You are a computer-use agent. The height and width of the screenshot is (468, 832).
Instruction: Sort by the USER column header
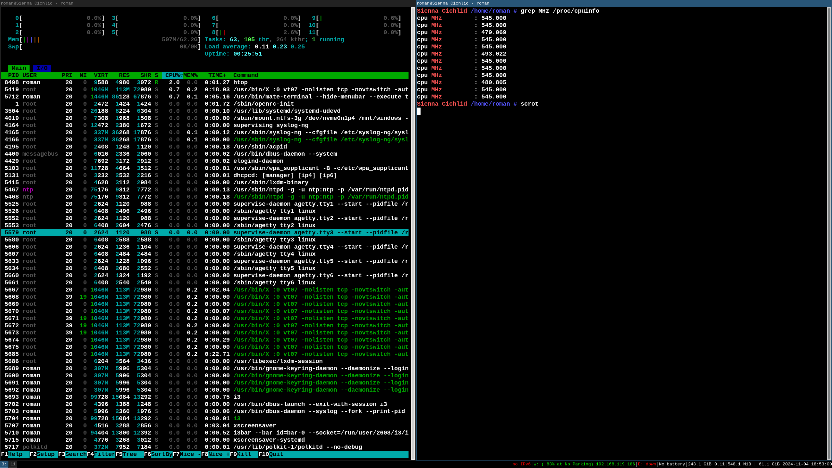click(x=30, y=75)
